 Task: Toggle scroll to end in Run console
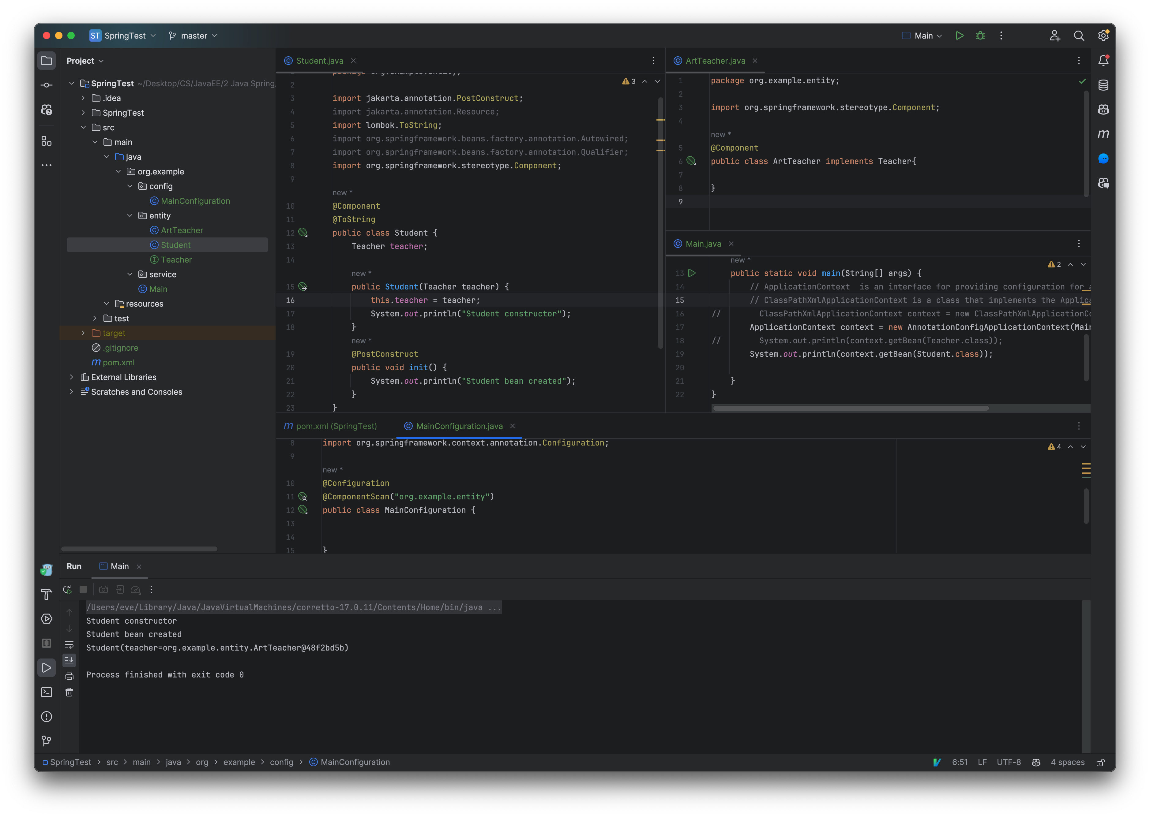click(70, 660)
